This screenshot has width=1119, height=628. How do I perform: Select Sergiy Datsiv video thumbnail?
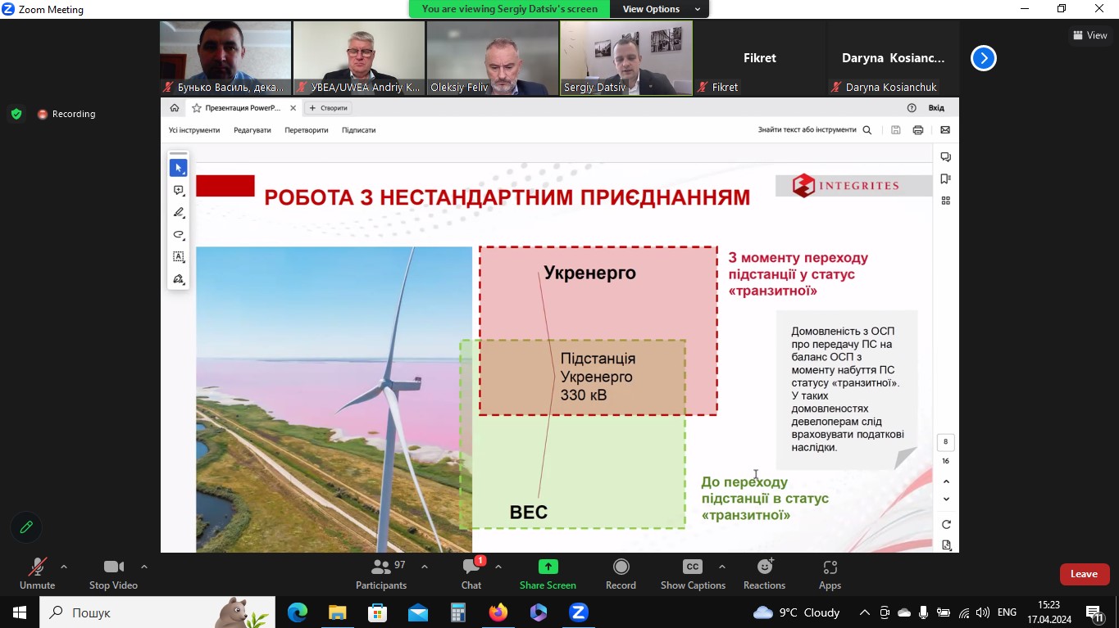pos(626,58)
